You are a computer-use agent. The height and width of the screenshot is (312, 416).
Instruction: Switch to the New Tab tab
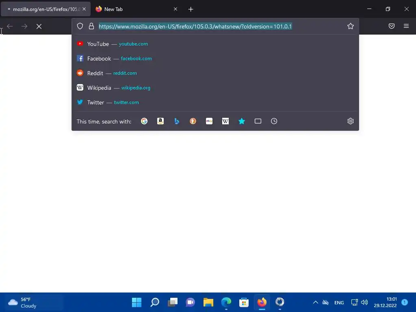pos(136,9)
